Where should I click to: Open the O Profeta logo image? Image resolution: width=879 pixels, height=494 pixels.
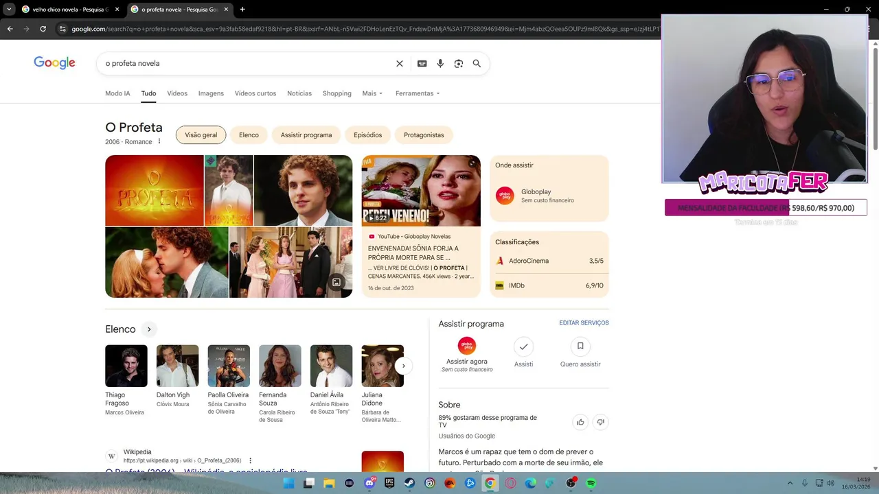click(155, 191)
